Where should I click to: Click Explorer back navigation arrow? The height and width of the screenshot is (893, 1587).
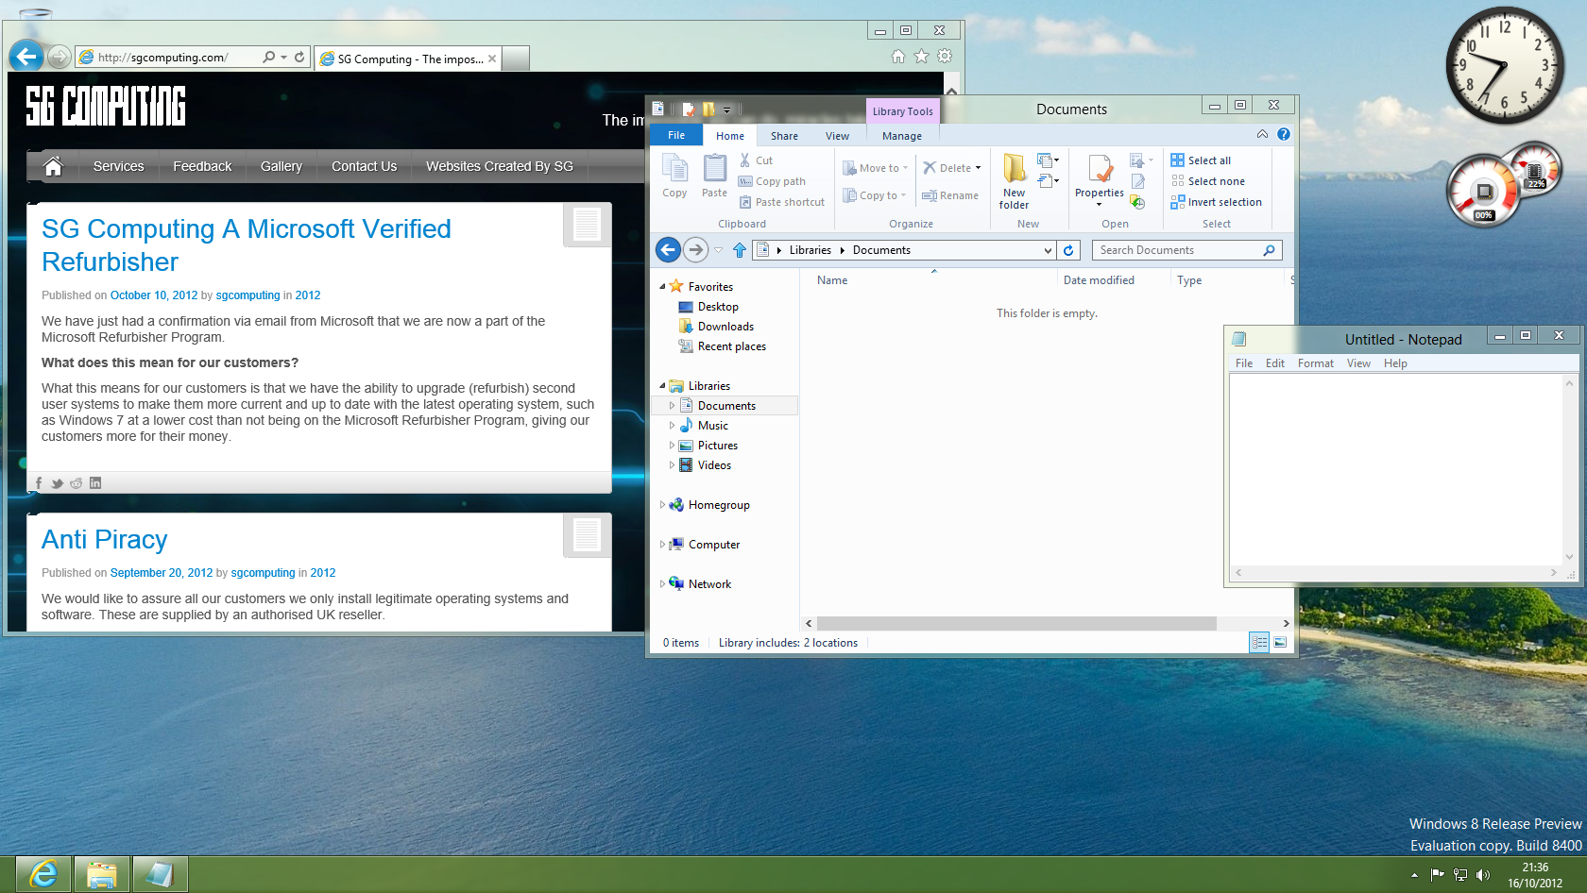(x=668, y=250)
